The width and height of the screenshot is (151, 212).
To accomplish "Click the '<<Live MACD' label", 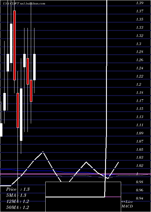I will [127, 204].
